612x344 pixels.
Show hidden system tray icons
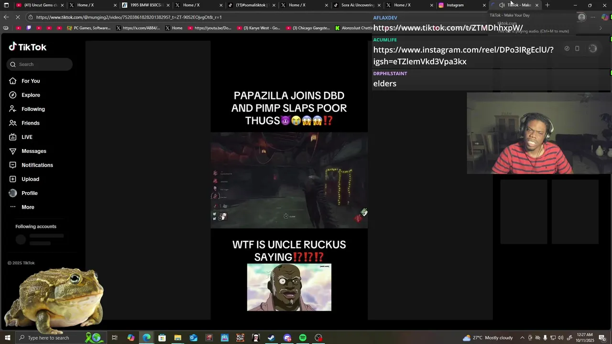(522, 338)
